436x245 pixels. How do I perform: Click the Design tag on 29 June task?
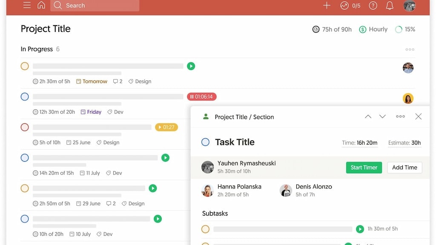pos(133,204)
